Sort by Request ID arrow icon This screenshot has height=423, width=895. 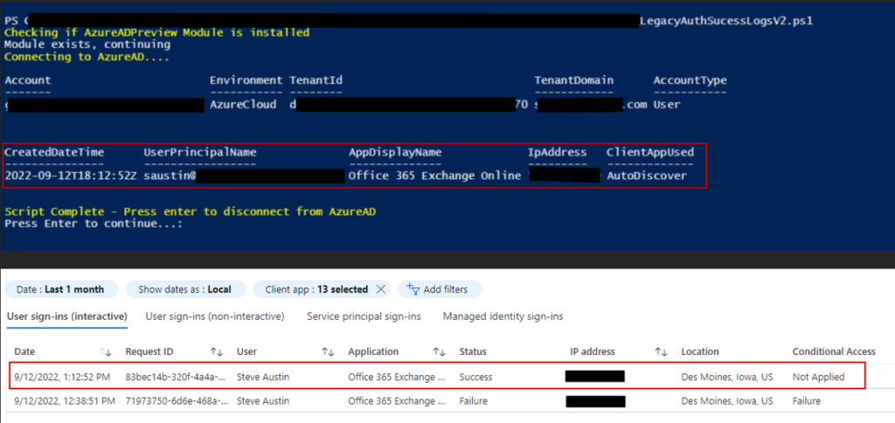pos(217,352)
